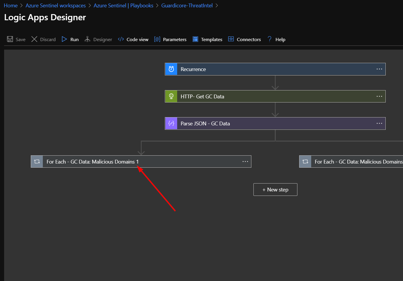Click the Designer hierarchy icon
The image size is (403, 281).
click(x=87, y=39)
